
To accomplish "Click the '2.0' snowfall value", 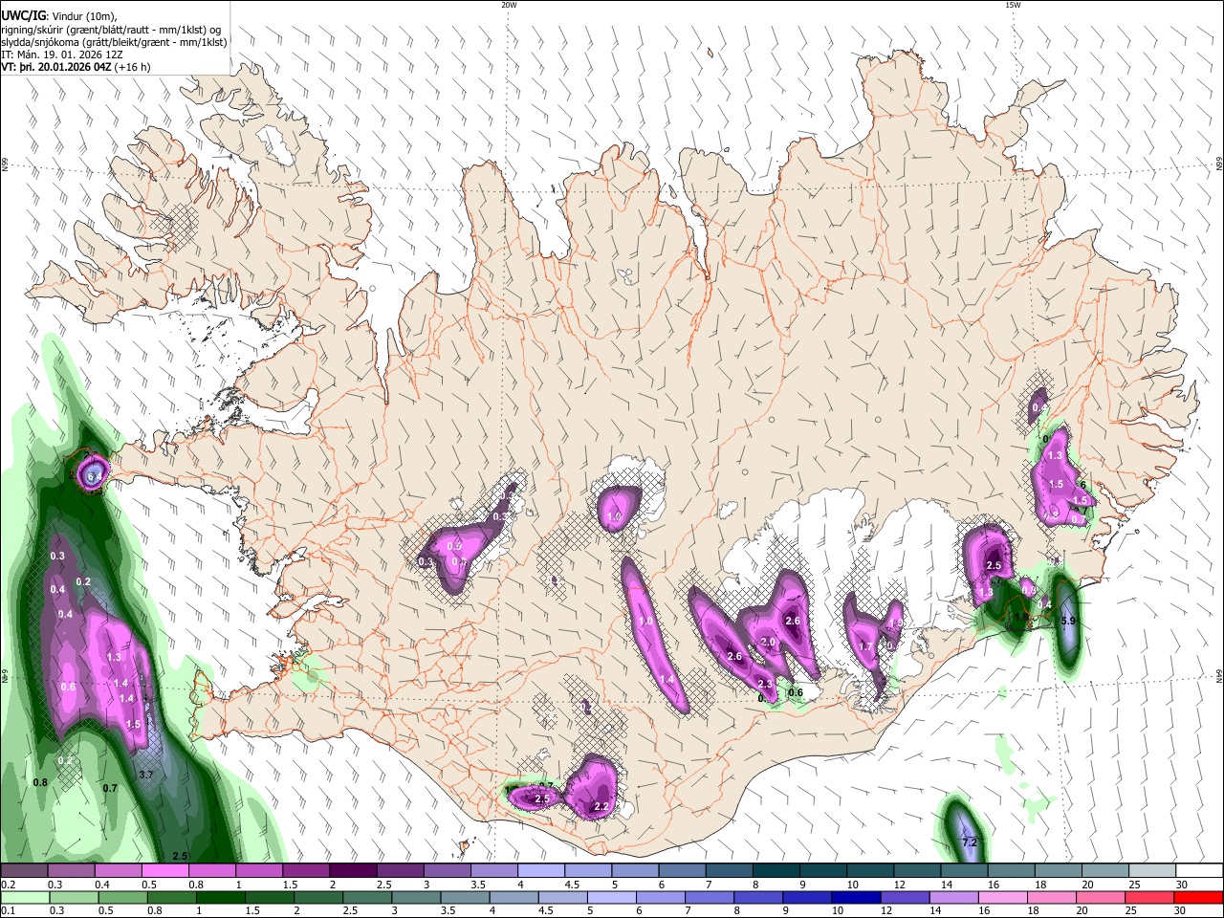I will click(767, 642).
